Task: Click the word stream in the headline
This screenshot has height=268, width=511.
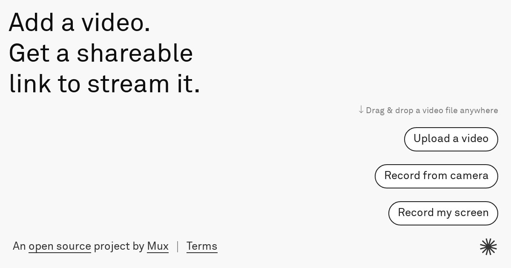Action: [128, 84]
